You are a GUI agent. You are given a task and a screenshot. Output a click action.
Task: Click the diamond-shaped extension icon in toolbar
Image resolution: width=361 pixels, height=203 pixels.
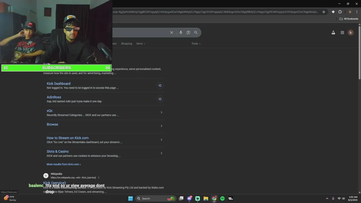(333, 12)
